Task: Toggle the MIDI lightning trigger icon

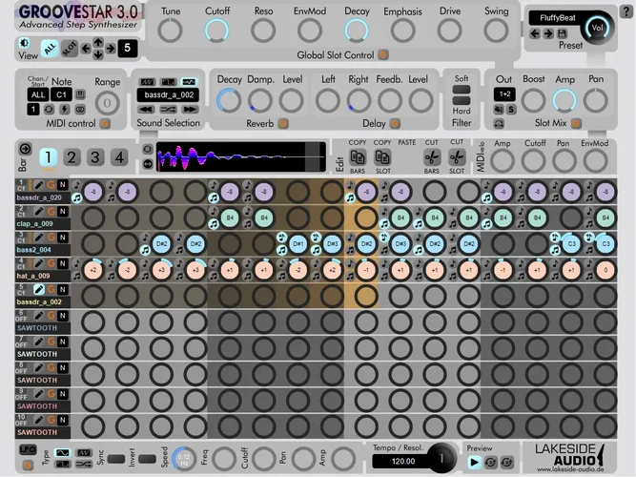Action: [64, 109]
